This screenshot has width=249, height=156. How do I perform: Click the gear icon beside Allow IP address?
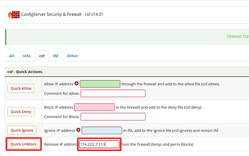(x=76, y=83)
